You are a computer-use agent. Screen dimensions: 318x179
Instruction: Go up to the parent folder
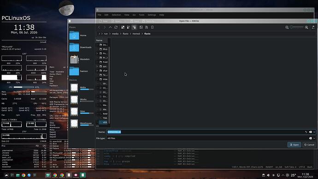click(x=110, y=27)
